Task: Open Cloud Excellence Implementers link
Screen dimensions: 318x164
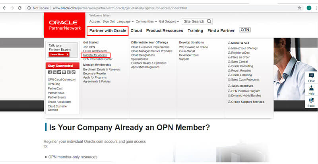Action: click(150, 47)
